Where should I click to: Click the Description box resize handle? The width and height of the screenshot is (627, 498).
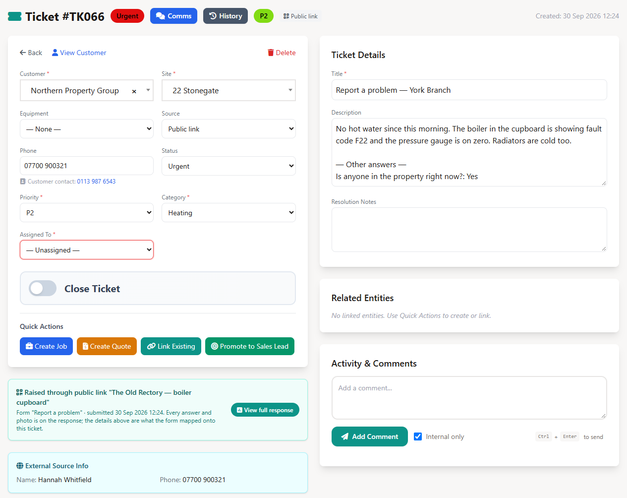tap(604, 183)
